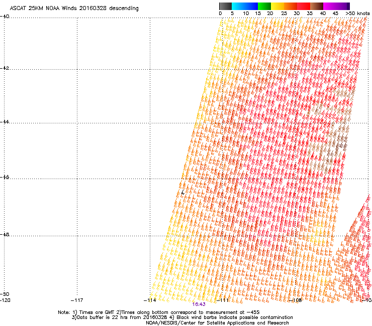
Task: Click the '-46' latitude axis label
Action: (x=5, y=177)
